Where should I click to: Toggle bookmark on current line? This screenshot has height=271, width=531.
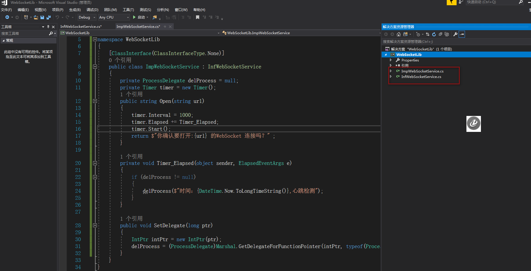point(197,17)
